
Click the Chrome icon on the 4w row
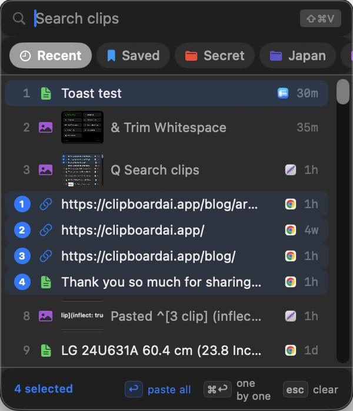point(291,230)
